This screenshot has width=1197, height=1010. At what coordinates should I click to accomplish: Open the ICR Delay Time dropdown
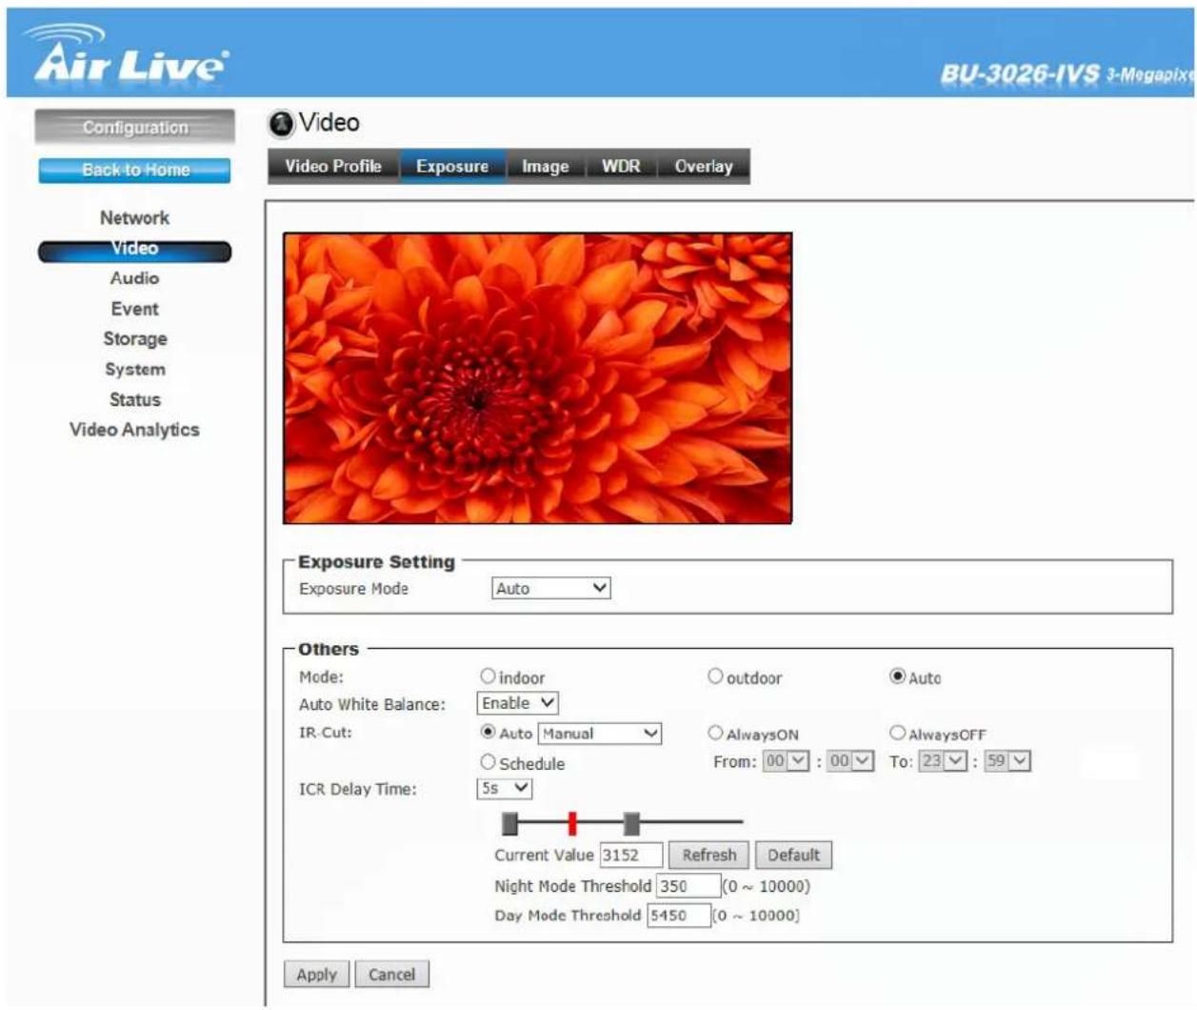coord(505,789)
